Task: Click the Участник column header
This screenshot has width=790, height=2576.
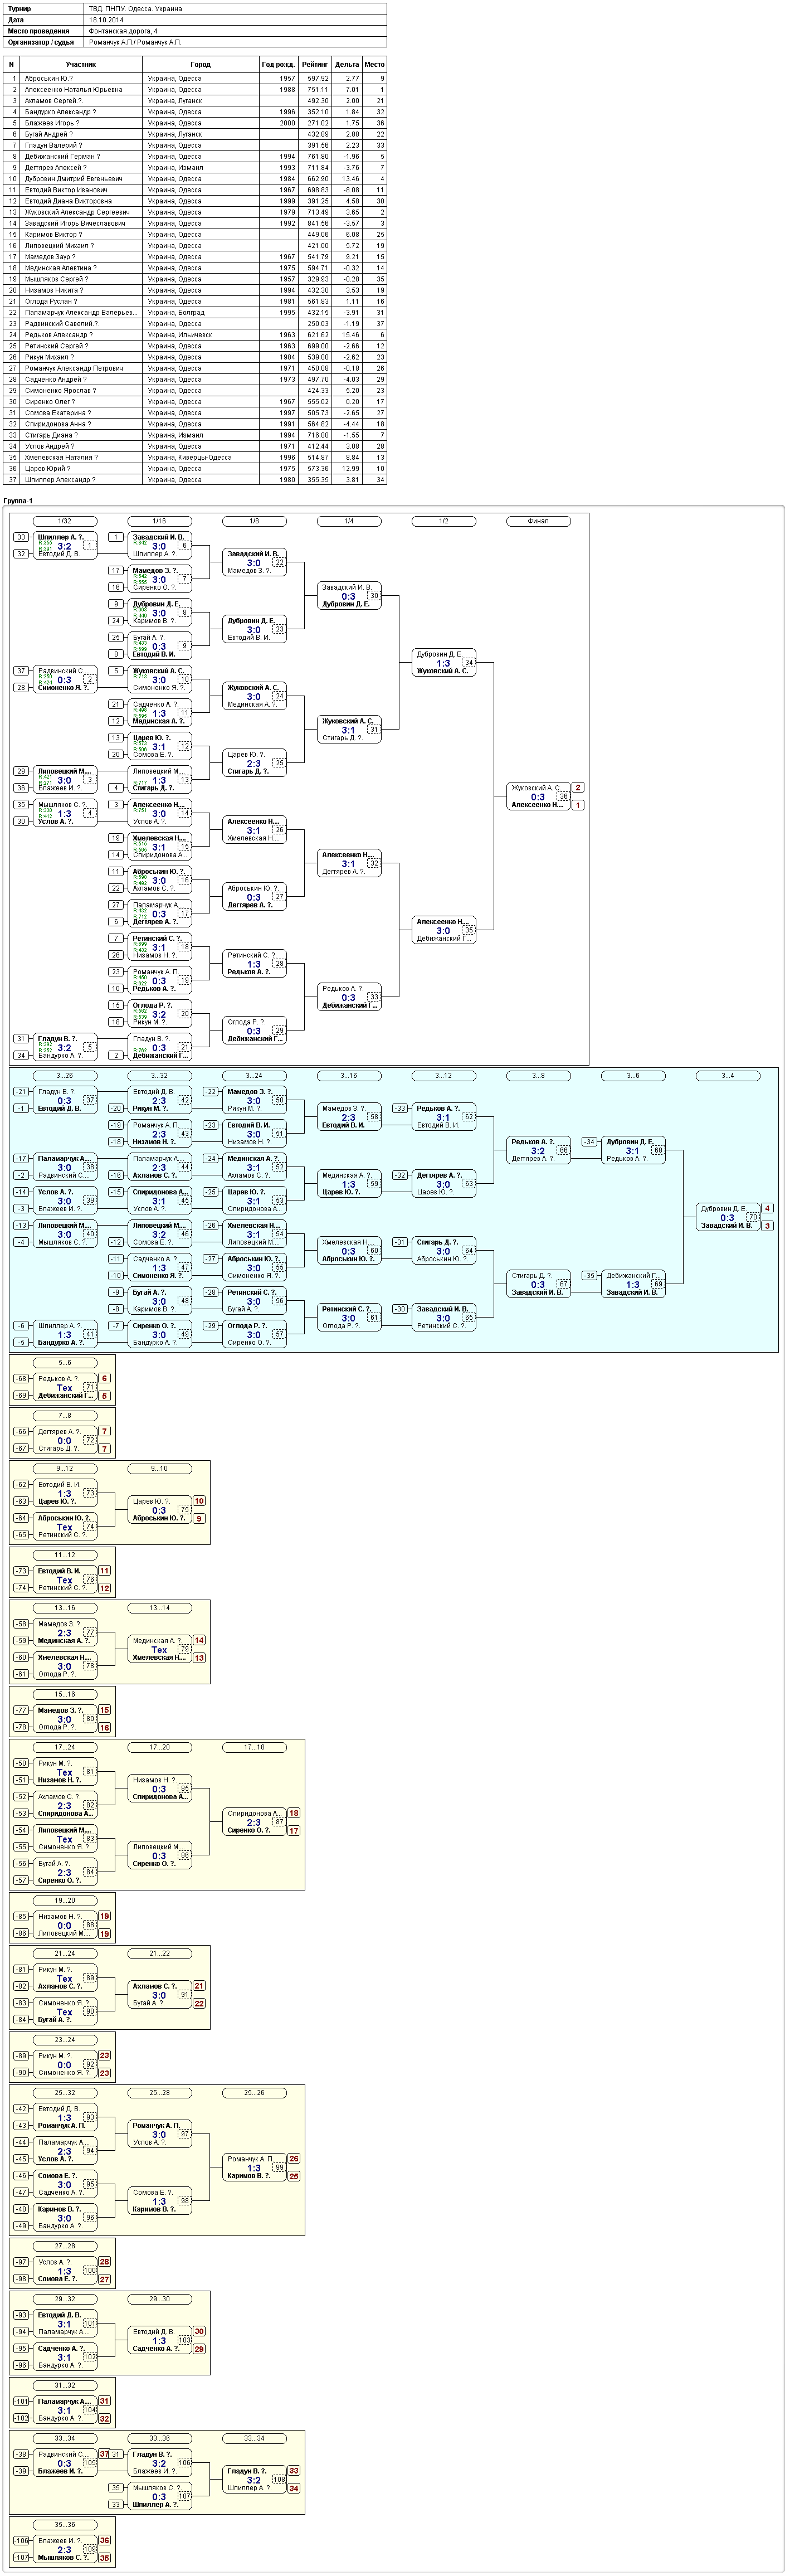Action: point(81,64)
